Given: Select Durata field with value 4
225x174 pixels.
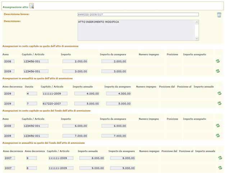Looking at the screenshot, I should (x=32, y=94).
